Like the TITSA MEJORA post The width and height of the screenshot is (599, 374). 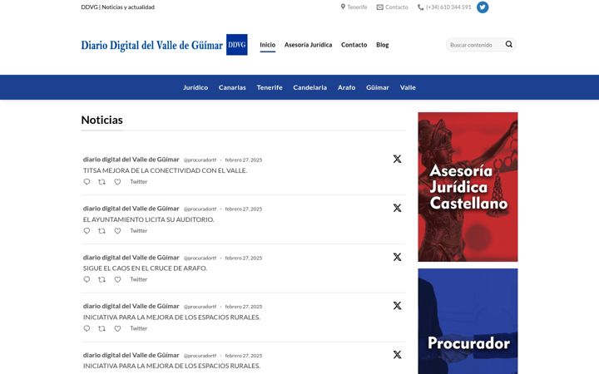(117, 182)
